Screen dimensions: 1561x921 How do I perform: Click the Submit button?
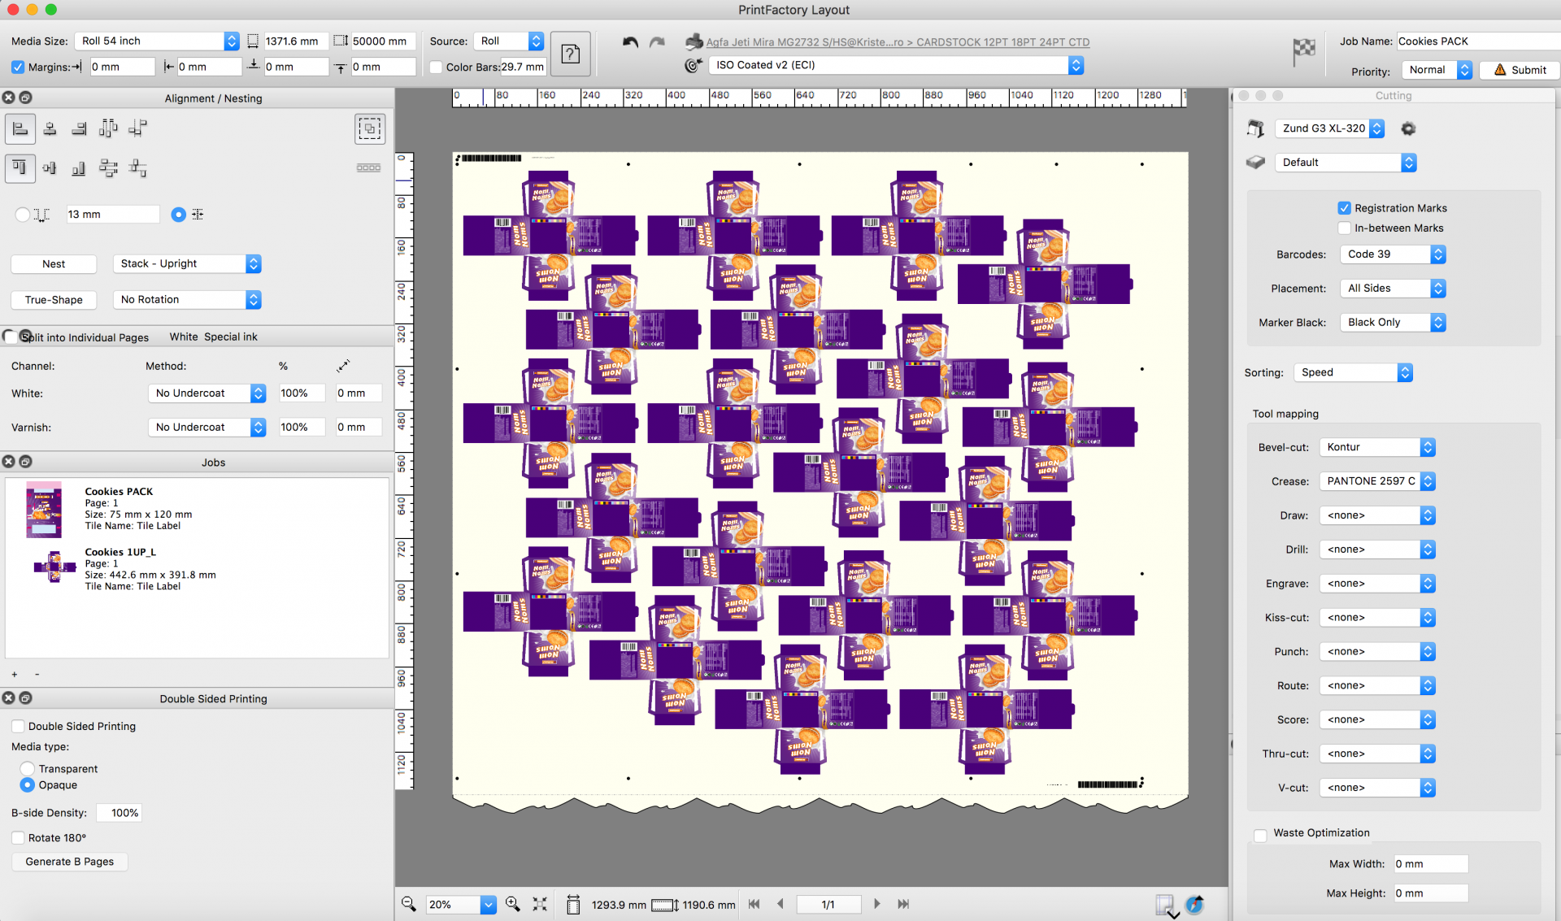point(1519,70)
